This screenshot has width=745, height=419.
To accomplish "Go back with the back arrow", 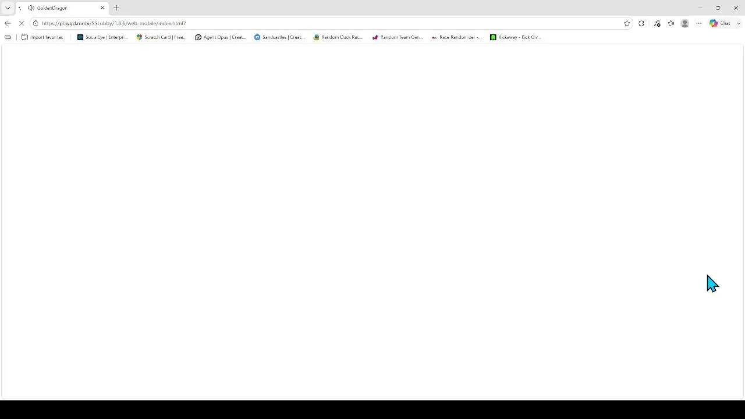I will [x=8, y=23].
